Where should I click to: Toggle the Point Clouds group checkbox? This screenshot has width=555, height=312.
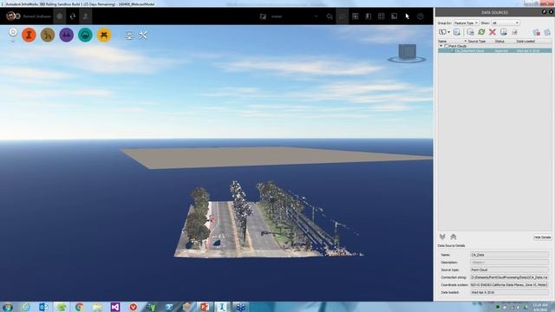tap(447, 46)
